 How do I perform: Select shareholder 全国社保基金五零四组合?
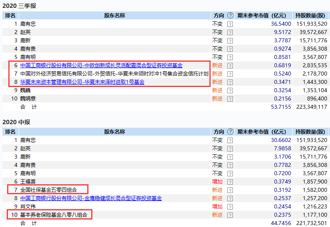coord(49,190)
